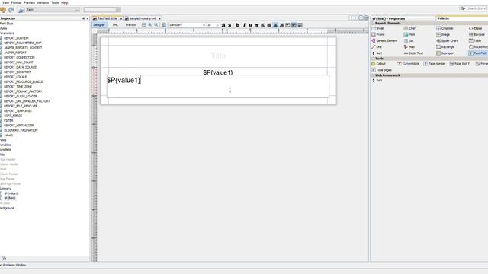Collapse the Report Elements palette section
The height and width of the screenshot is (274, 488).
click(x=373, y=24)
